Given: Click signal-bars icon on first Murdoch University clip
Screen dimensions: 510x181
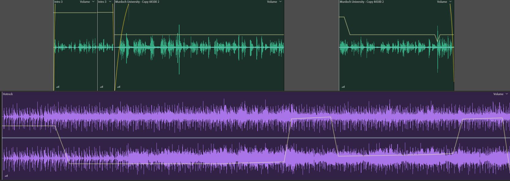Looking at the screenshot, I should 119,87.
